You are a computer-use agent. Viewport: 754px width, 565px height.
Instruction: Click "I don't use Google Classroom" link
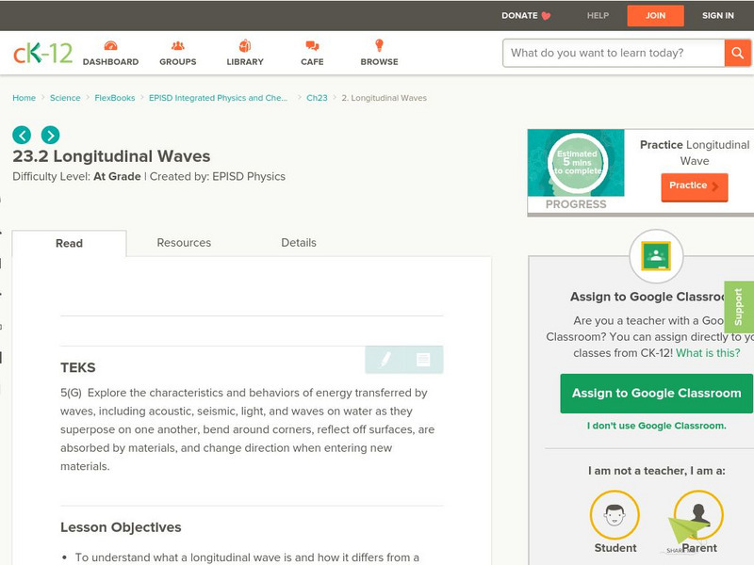(656, 426)
